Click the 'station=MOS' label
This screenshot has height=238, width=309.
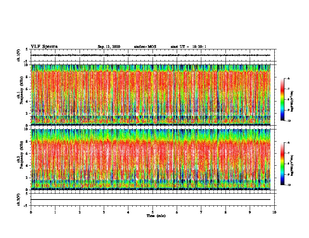tap(145, 47)
